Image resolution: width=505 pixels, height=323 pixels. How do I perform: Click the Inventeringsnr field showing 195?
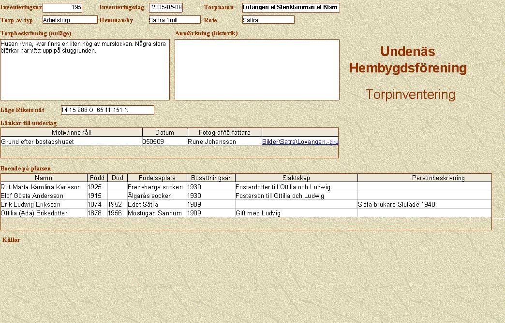pos(62,8)
